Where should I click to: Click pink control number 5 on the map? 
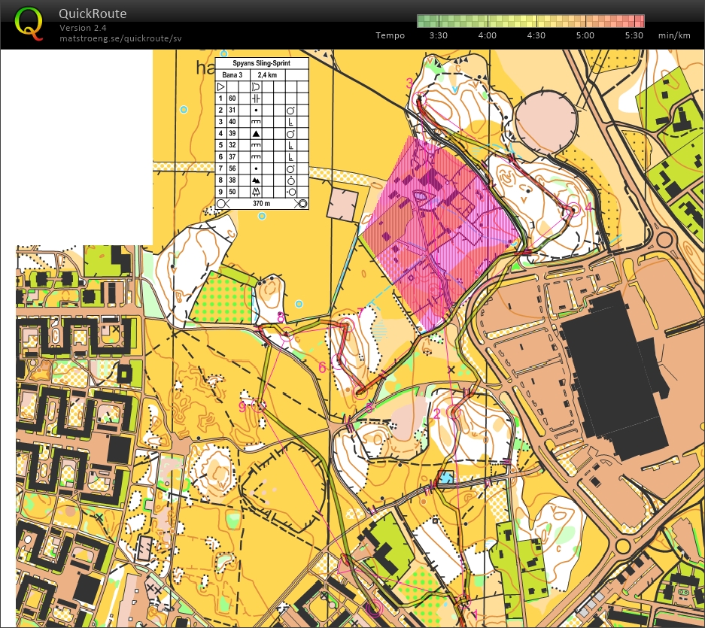pyautogui.click(x=369, y=408)
